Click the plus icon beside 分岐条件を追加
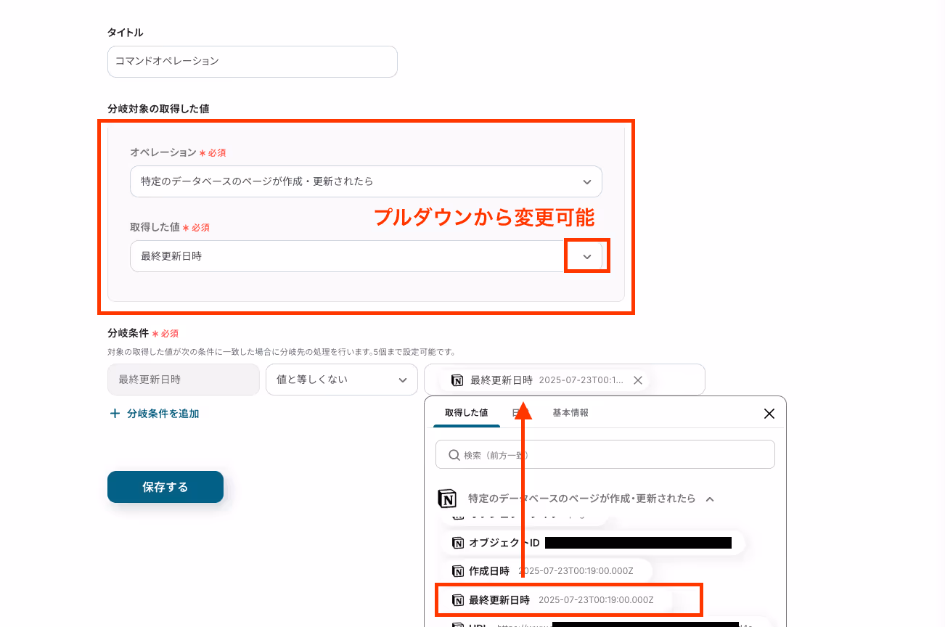Viewport: 945px width, 627px height. [115, 414]
